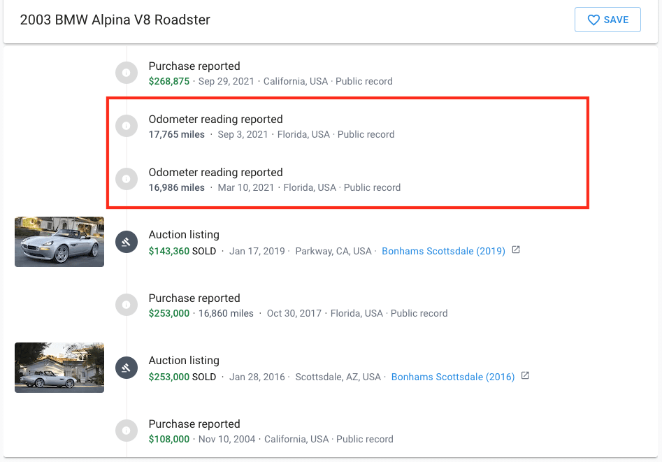This screenshot has height=462, width=662.
Task: Open the external link icon beside Bonhams Scottsdale (2016)
Action: pyautogui.click(x=524, y=376)
